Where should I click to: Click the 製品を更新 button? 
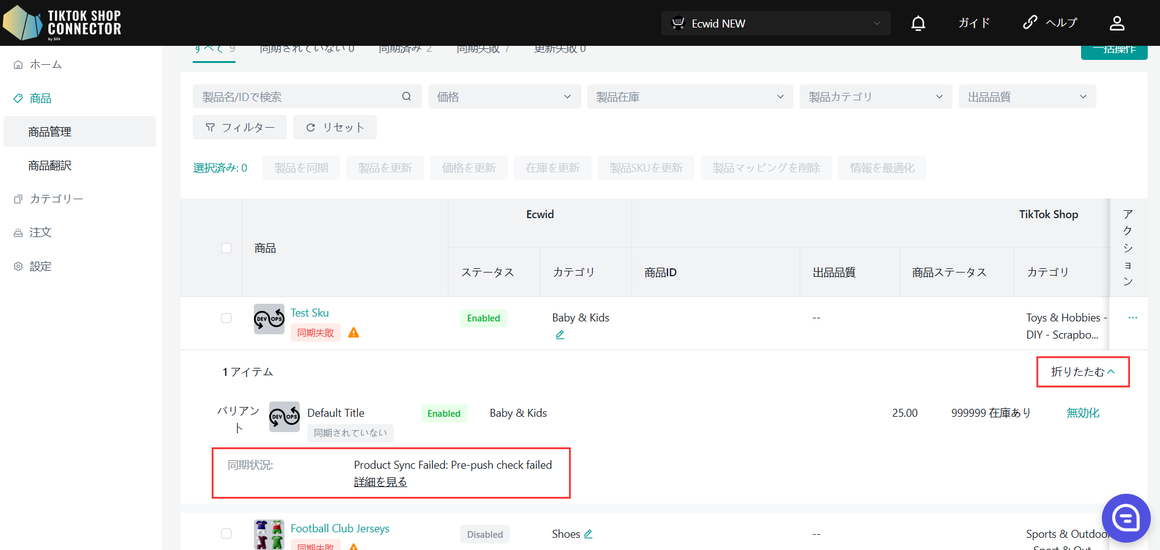point(385,167)
